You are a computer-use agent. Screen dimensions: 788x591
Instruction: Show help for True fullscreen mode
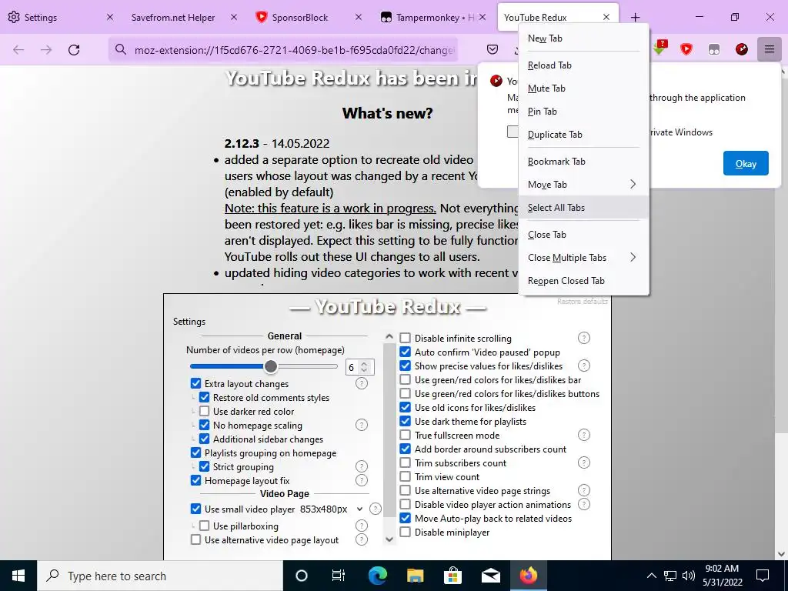(583, 436)
